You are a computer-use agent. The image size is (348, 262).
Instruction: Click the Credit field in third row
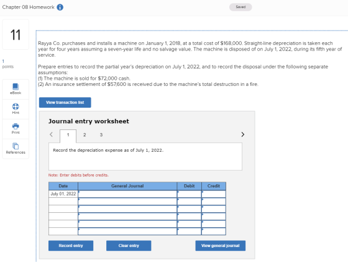pyautogui.click(x=214, y=209)
